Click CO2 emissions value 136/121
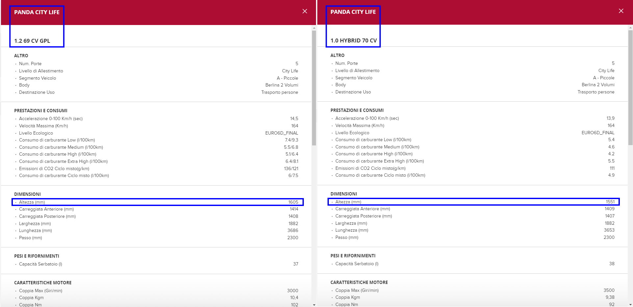Image resolution: width=633 pixels, height=307 pixels. (x=291, y=168)
